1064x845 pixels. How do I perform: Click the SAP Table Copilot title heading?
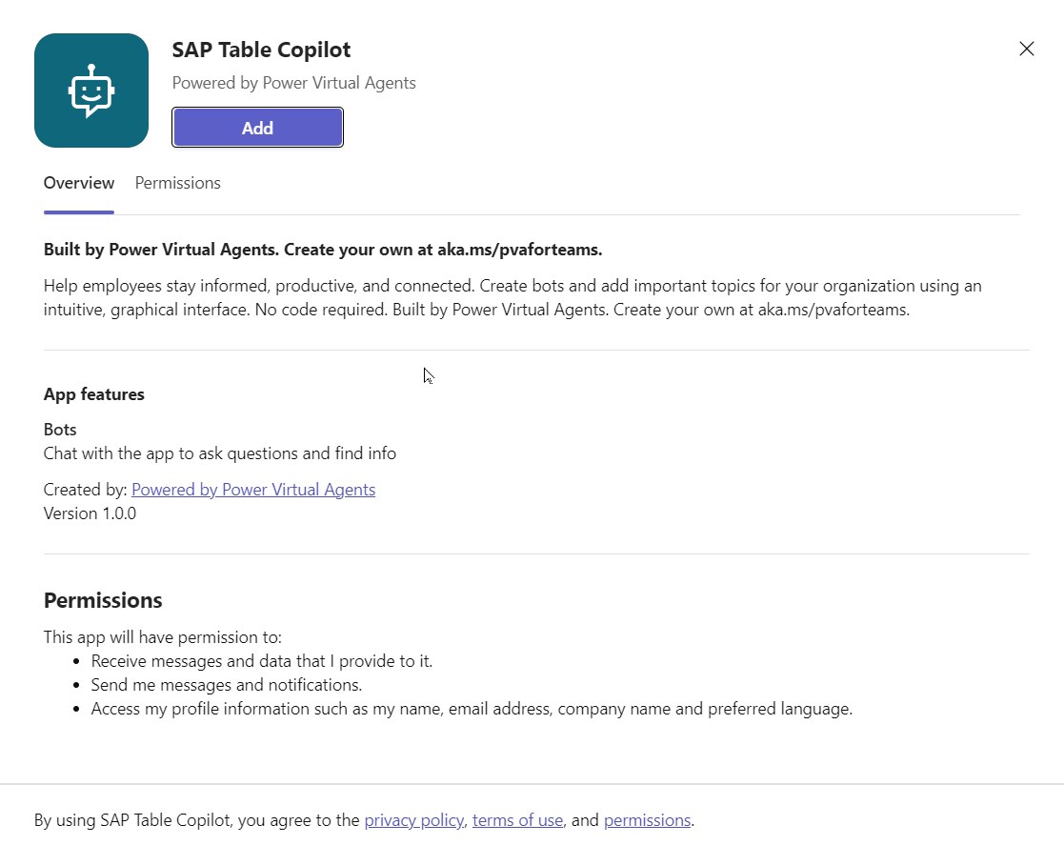pos(261,50)
